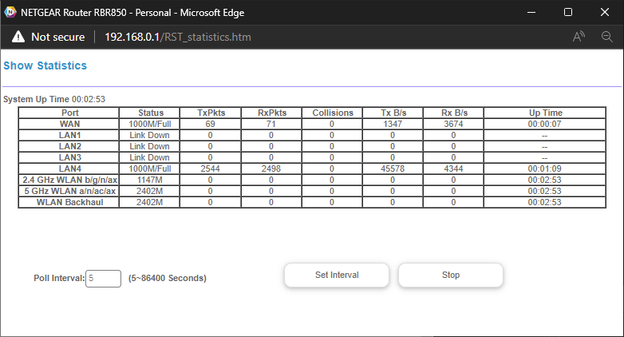The height and width of the screenshot is (337, 624).
Task: Maximize the router statistics window
Action: 567,12
